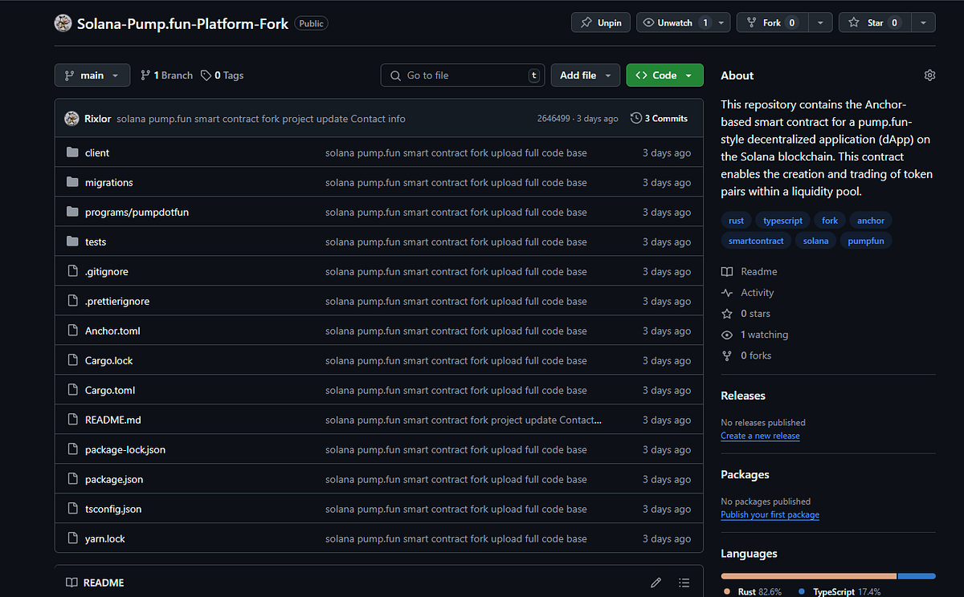View the 0 Tags link
This screenshot has height=597, width=964.
pyautogui.click(x=222, y=75)
